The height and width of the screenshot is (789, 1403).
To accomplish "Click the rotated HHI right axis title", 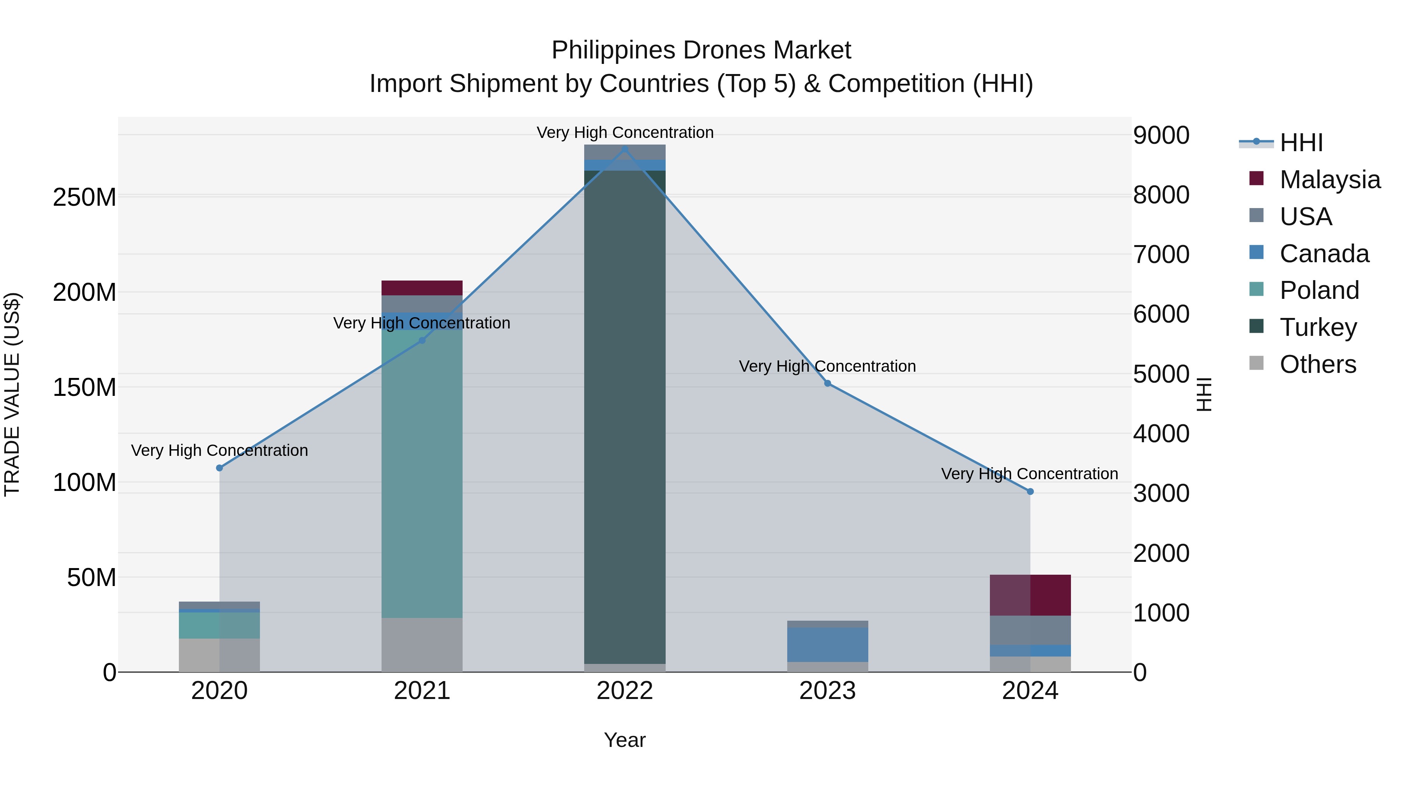I will click(1204, 394).
